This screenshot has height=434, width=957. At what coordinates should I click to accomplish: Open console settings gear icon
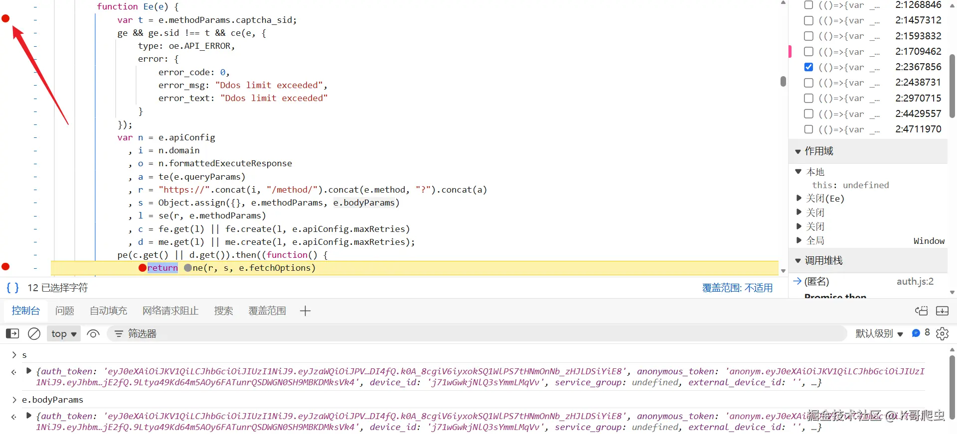(942, 333)
